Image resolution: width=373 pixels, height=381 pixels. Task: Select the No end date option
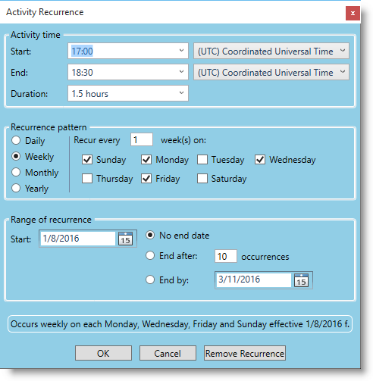coord(150,236)
